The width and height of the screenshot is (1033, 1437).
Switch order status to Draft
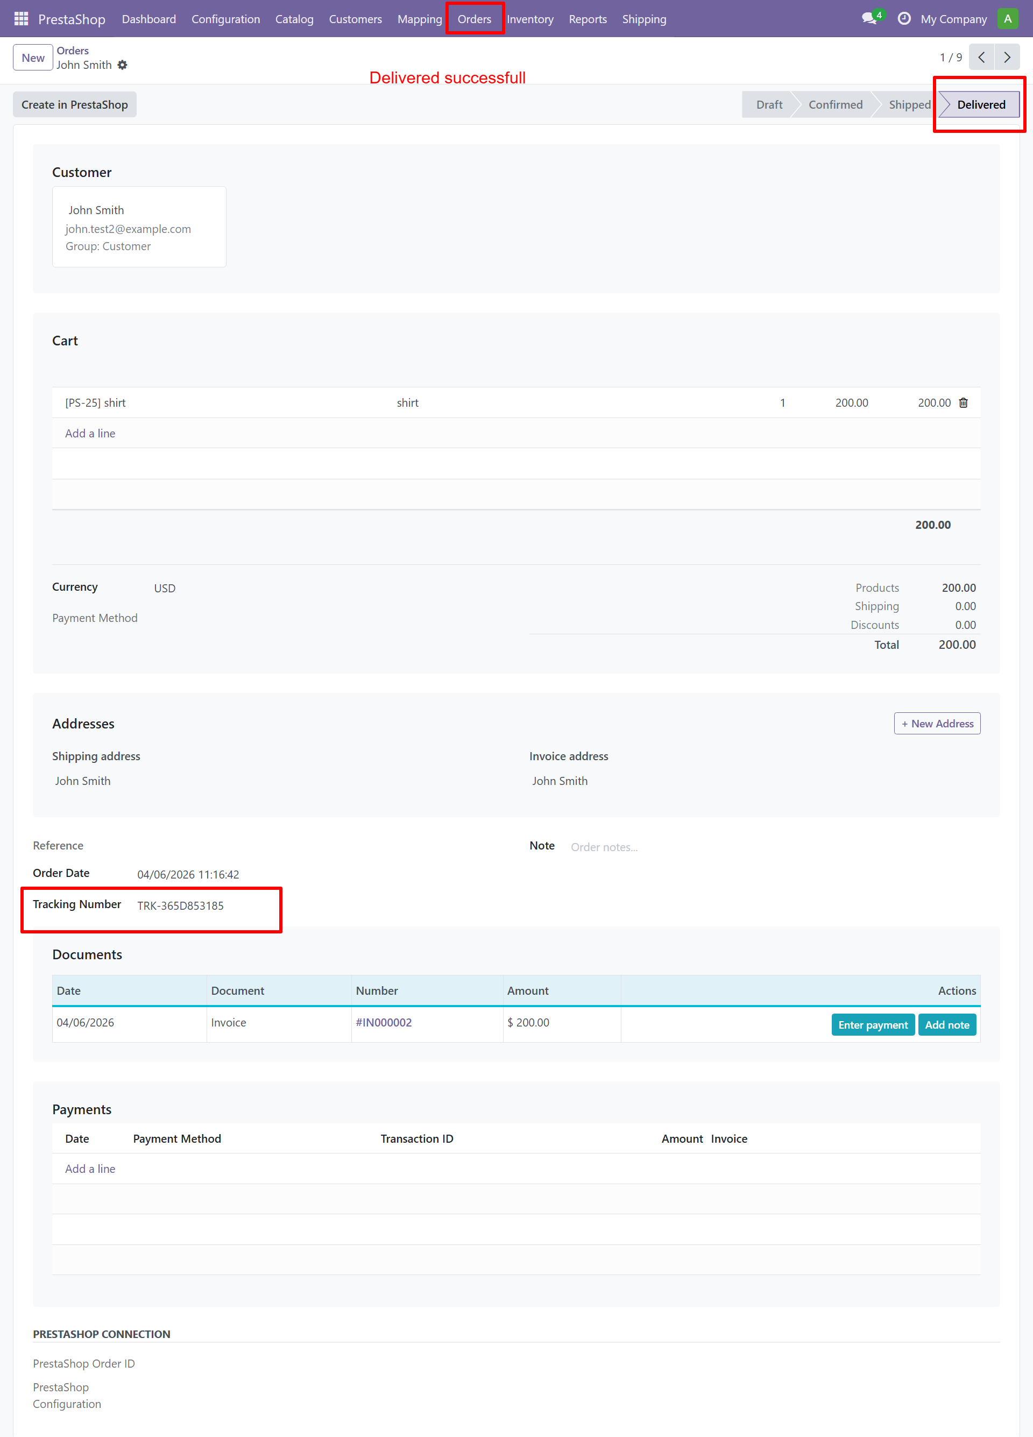(x=769, y=105)
